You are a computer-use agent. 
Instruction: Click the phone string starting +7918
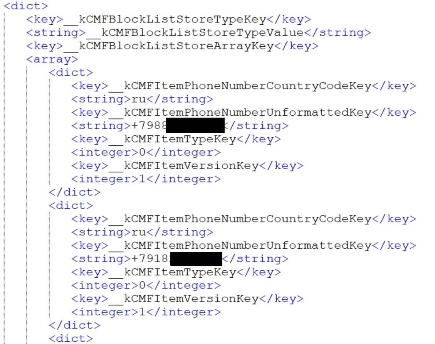[x=180, y=259]
